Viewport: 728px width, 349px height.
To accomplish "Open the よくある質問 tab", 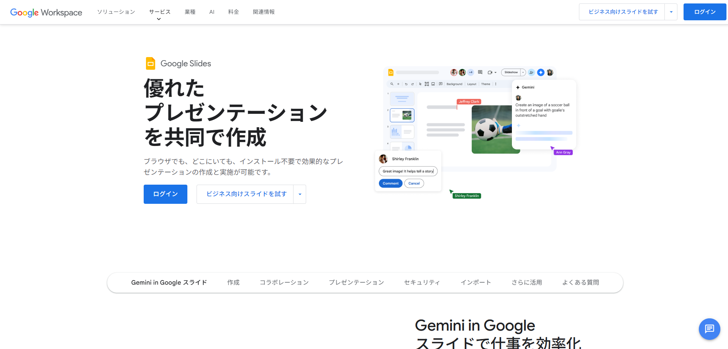I will coord(580,283).
